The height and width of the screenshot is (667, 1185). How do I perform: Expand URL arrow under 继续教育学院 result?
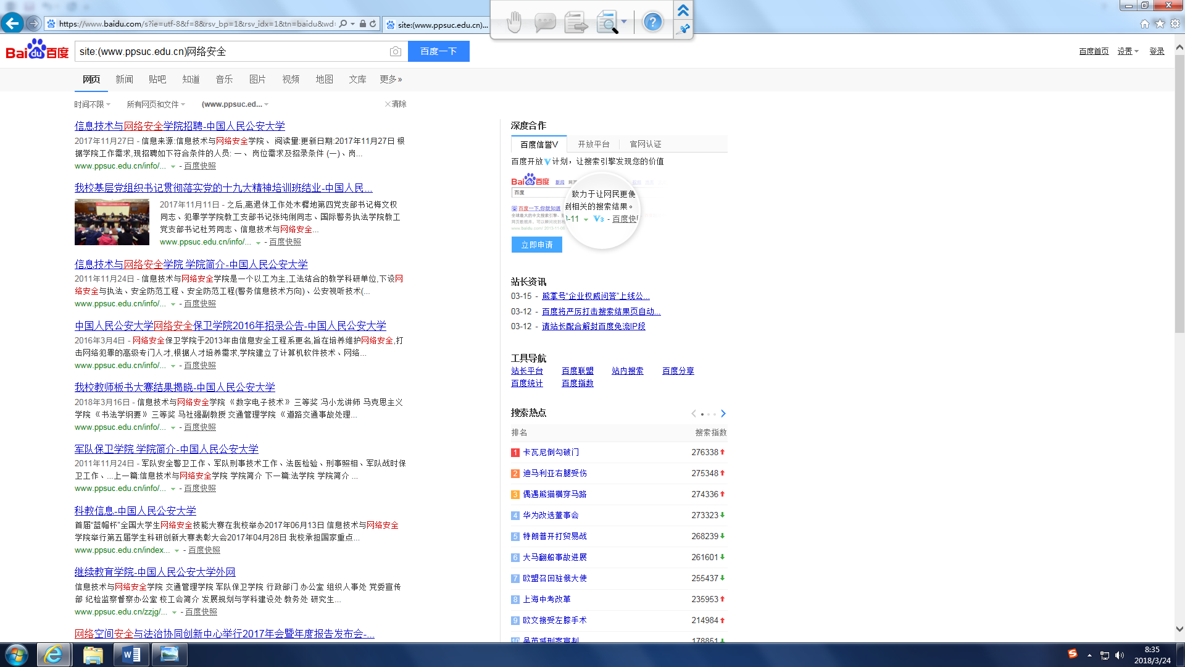tap(174, 612)
